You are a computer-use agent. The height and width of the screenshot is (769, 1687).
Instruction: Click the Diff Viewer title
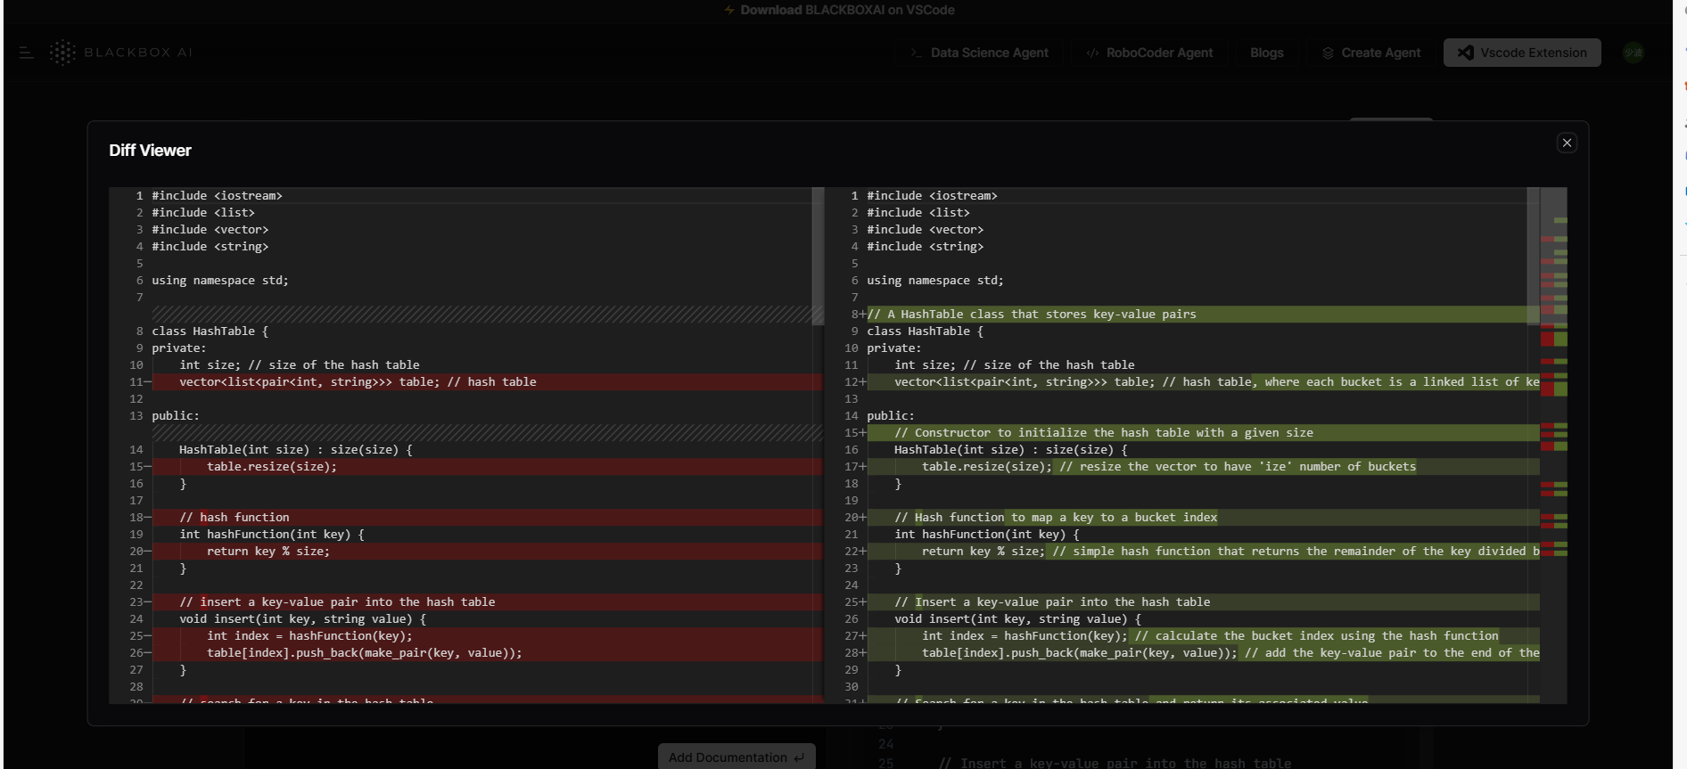150,151
